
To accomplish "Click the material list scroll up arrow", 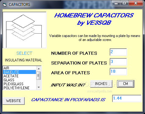I will pos(39,69).
